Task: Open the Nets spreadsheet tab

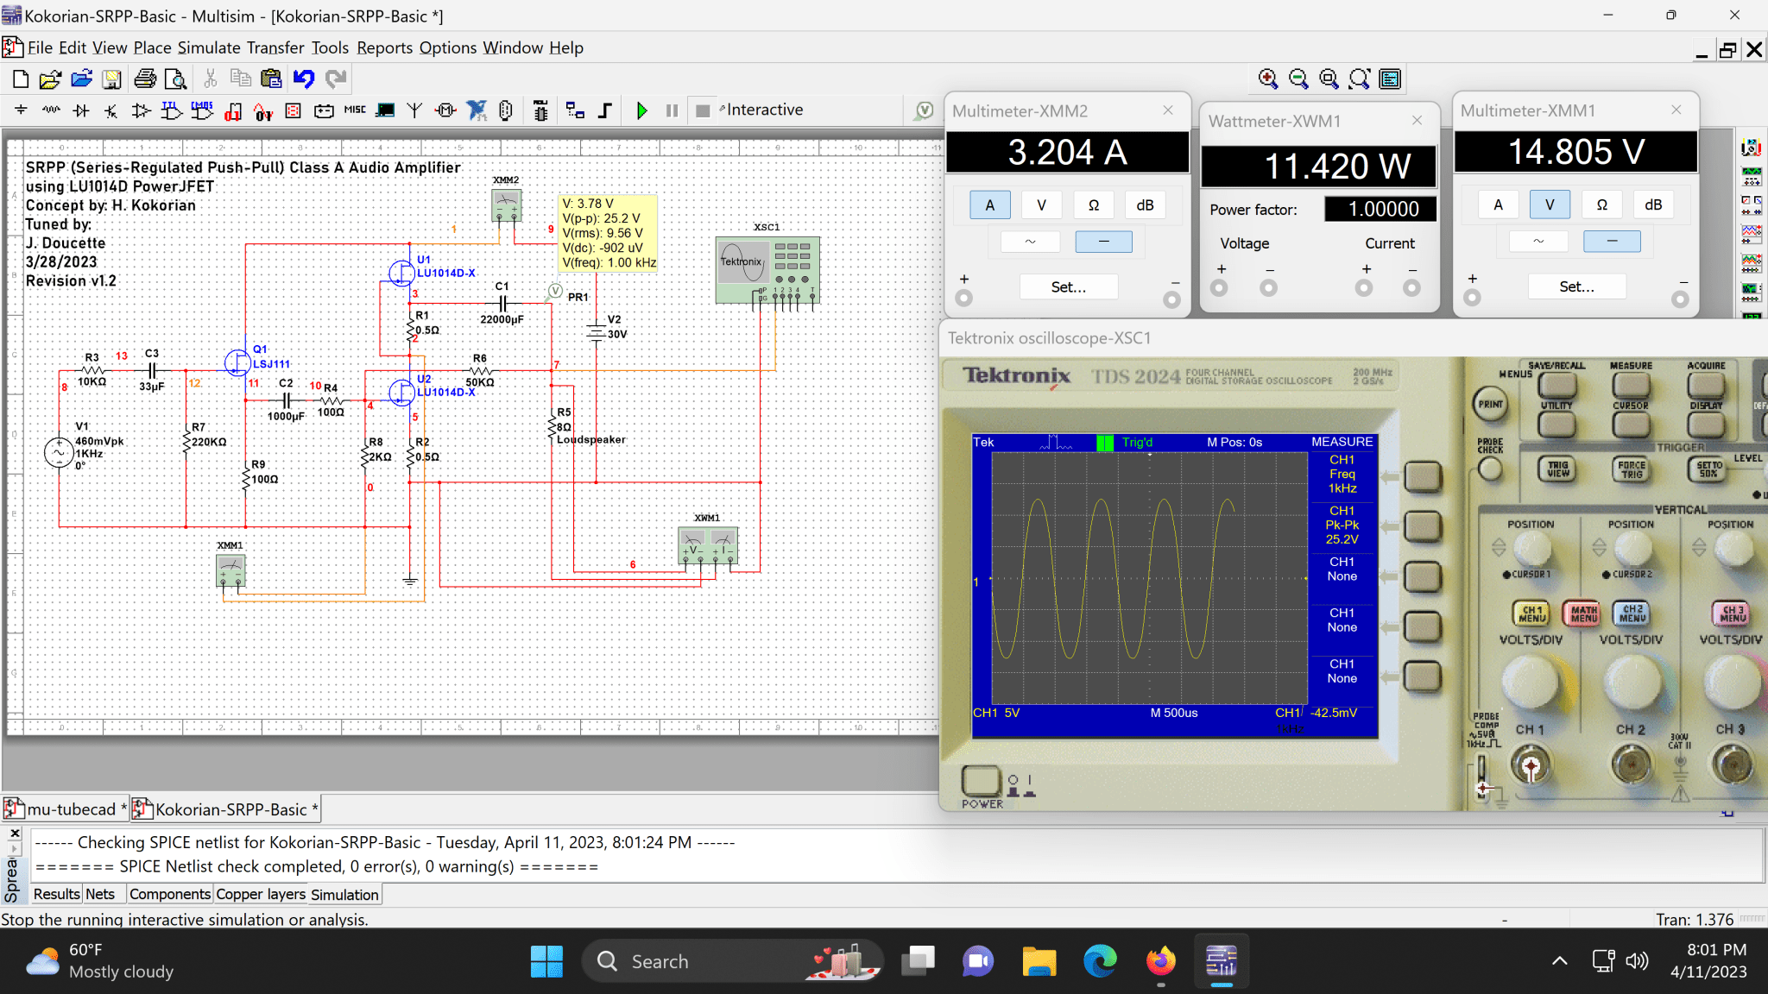Action: [x=100, y=894]
